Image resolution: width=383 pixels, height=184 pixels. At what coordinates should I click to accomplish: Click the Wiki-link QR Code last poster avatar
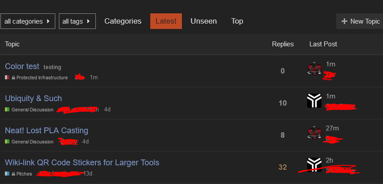pyautogui.click(x=314, y=164)
